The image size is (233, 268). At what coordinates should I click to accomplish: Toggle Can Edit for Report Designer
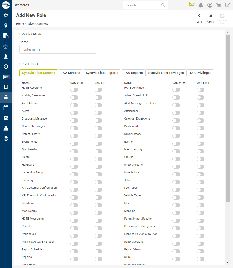201,244
